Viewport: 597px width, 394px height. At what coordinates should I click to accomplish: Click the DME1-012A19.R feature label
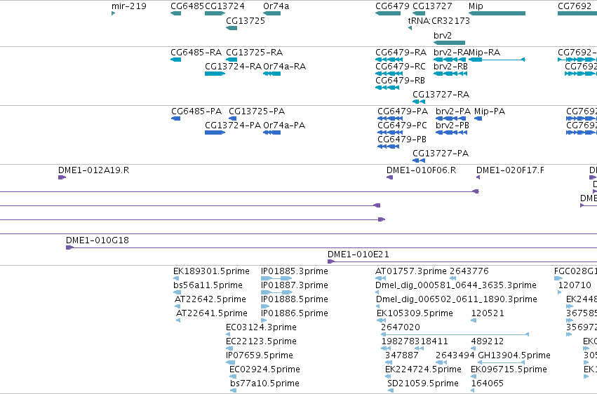(x=94, y=170)
